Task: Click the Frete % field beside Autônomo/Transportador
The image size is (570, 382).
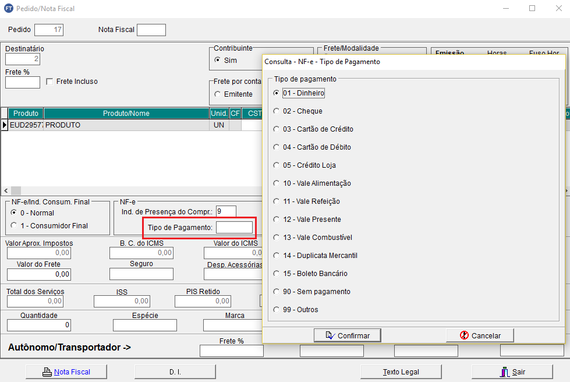Action: coord(231,351)
